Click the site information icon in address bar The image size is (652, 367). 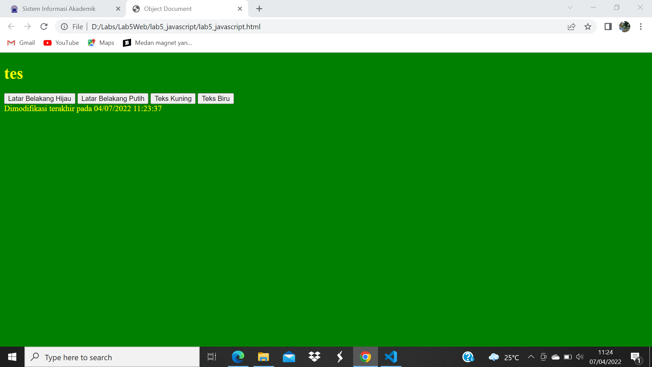click(64, 27)
